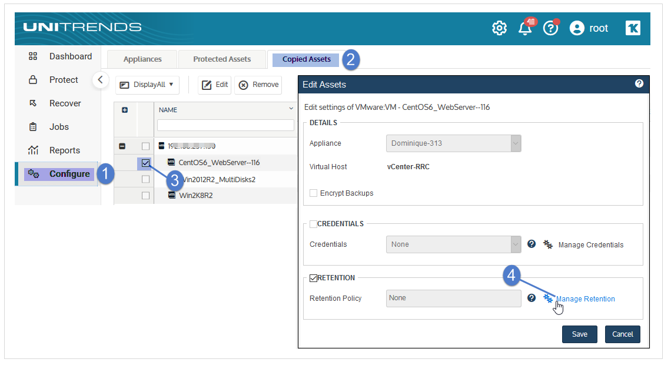Open the DisplayAll dropdown

(x=147, y=85)
